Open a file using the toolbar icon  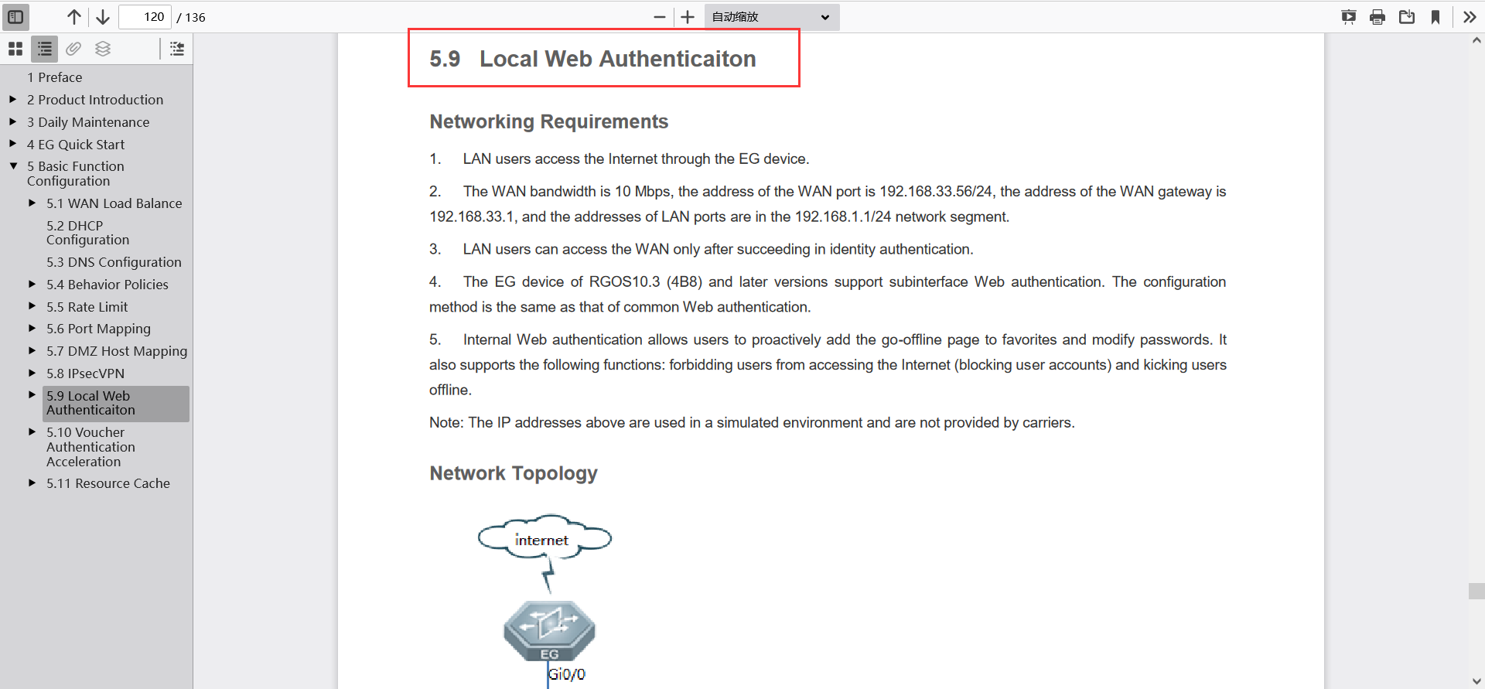(x=1407, y=16)
